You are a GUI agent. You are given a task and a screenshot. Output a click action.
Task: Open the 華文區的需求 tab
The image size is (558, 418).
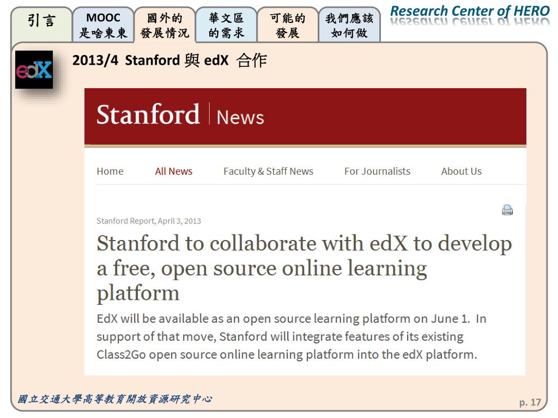click(226, 24)
